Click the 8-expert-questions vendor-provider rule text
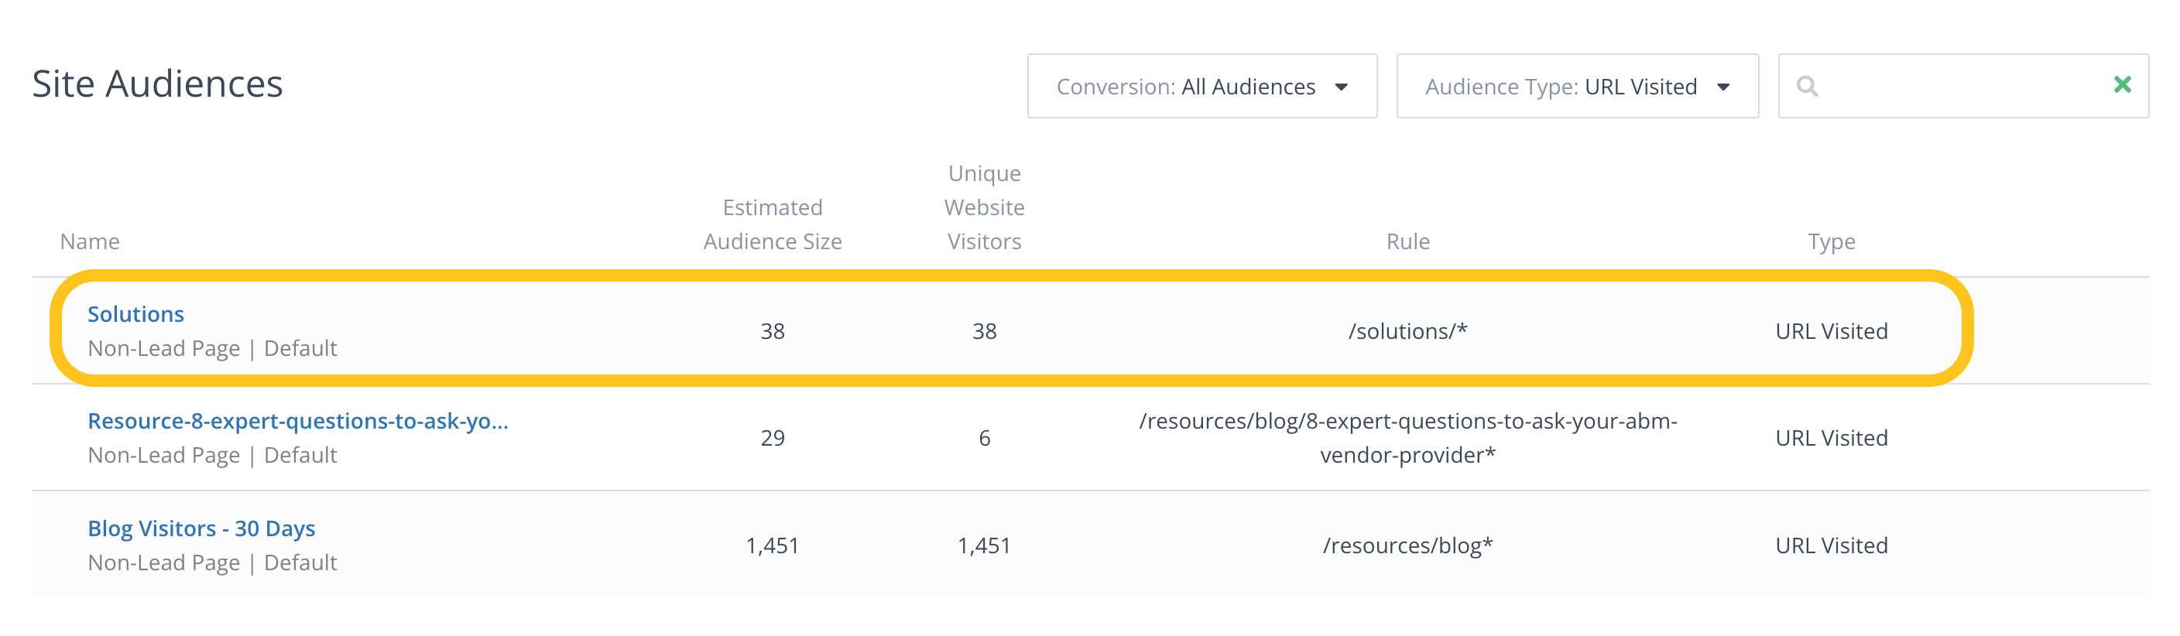The image size is (2180, 636). [x=1407, y=437]
